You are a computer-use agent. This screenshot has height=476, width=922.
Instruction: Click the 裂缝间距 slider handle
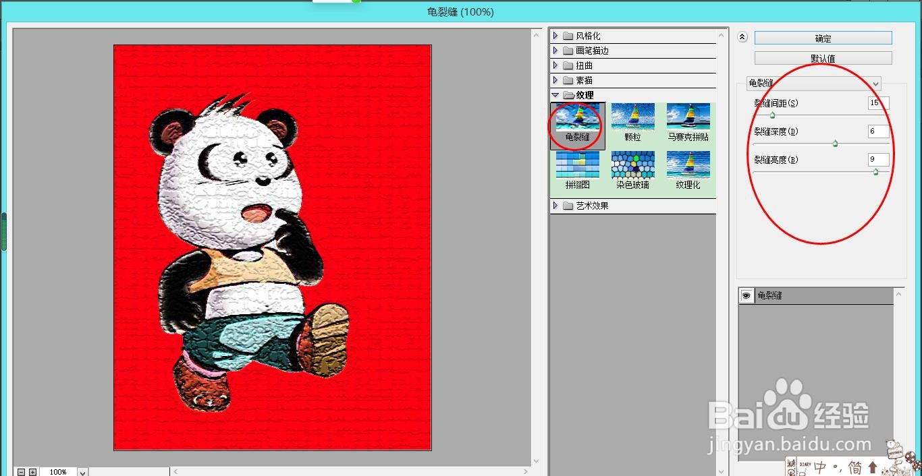(x=772, y=115)
